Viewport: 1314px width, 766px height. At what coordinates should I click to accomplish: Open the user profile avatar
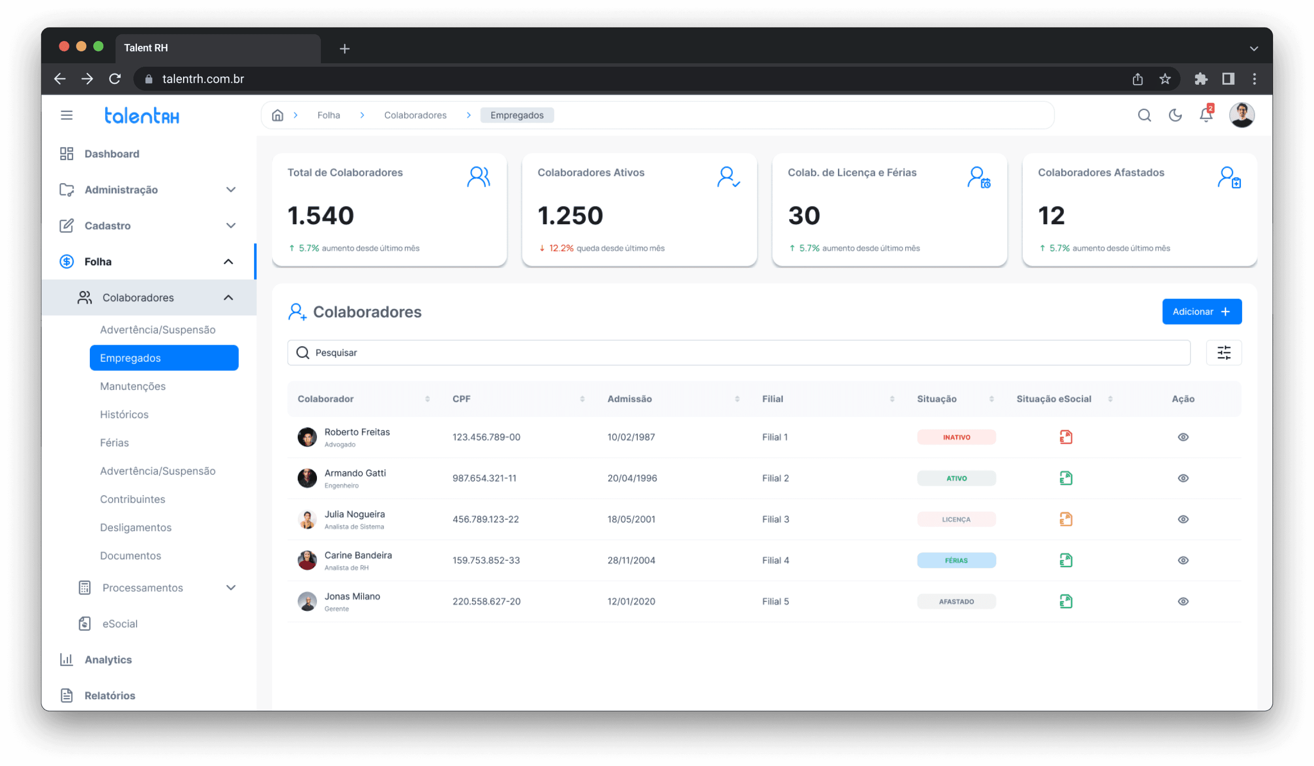pos(1241,115)
